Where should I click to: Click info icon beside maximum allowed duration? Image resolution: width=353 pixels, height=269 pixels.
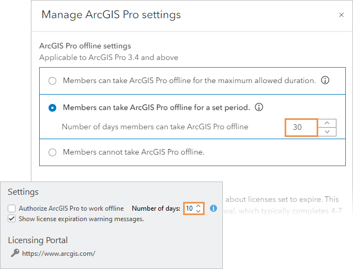click(x=325, y=80)
